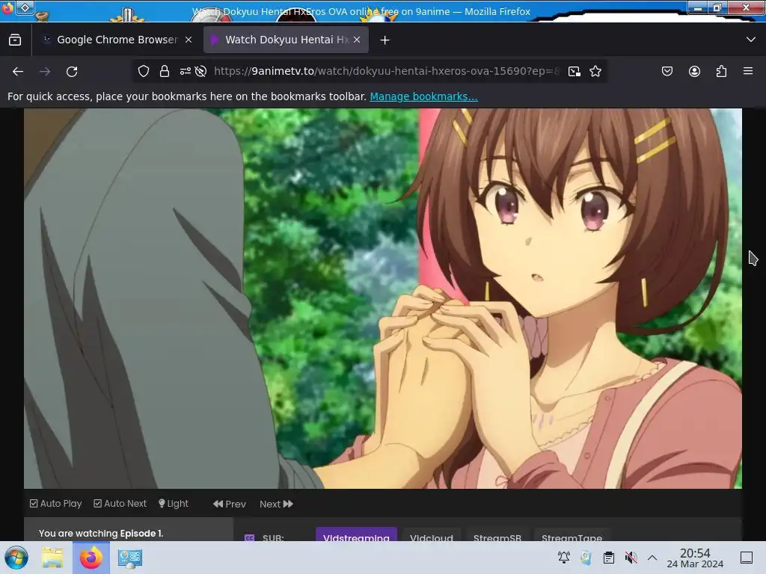
Task: Click the title bar menu diamond icon
Action: (x=25, y=7)
